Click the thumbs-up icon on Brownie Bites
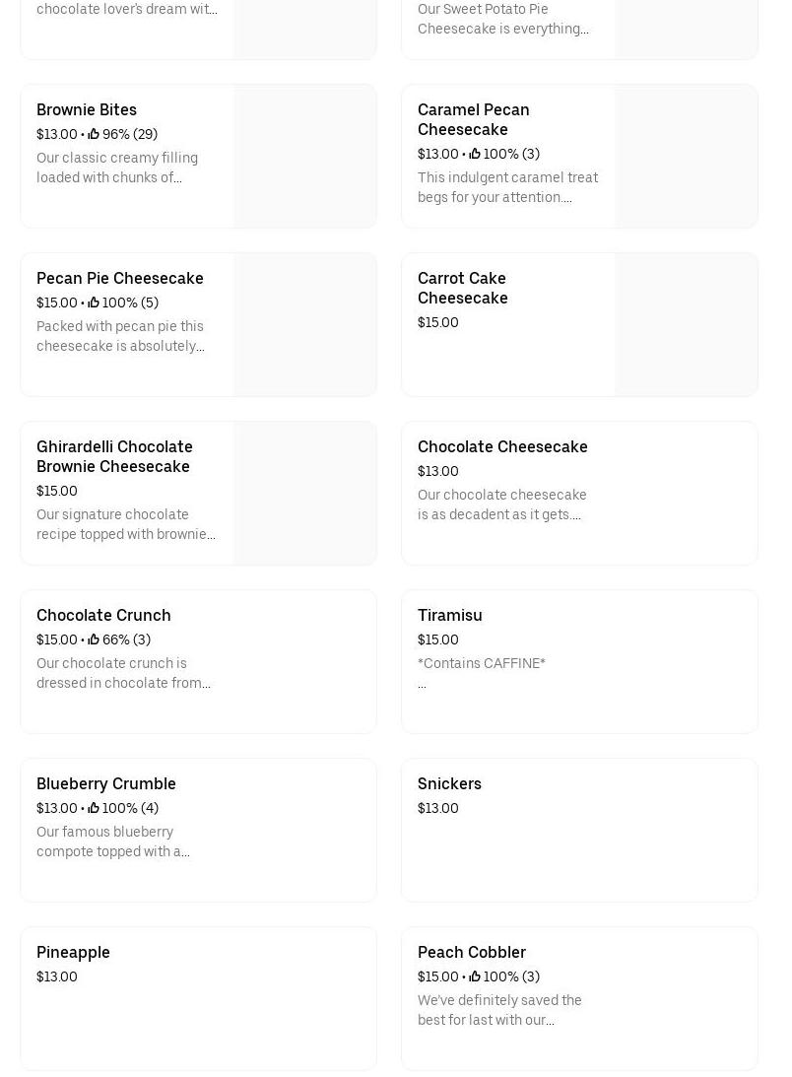The image size is (792, 1077). pos(94,134)
